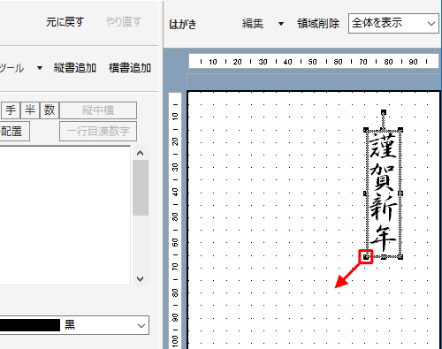Open the 編集 menu
Viewport: 442px width, 349px height.
pos(253,24)
